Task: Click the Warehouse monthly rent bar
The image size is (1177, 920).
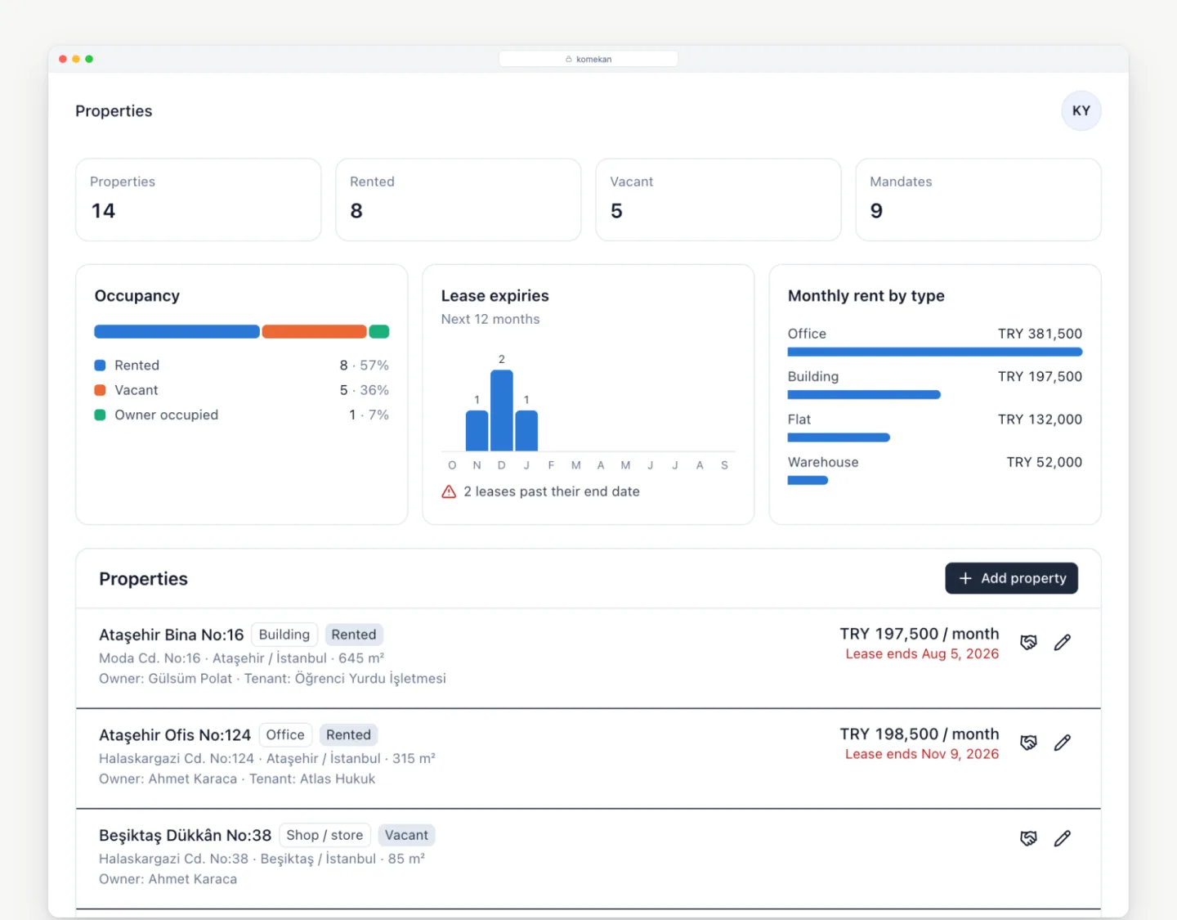Action: [808, 480]
